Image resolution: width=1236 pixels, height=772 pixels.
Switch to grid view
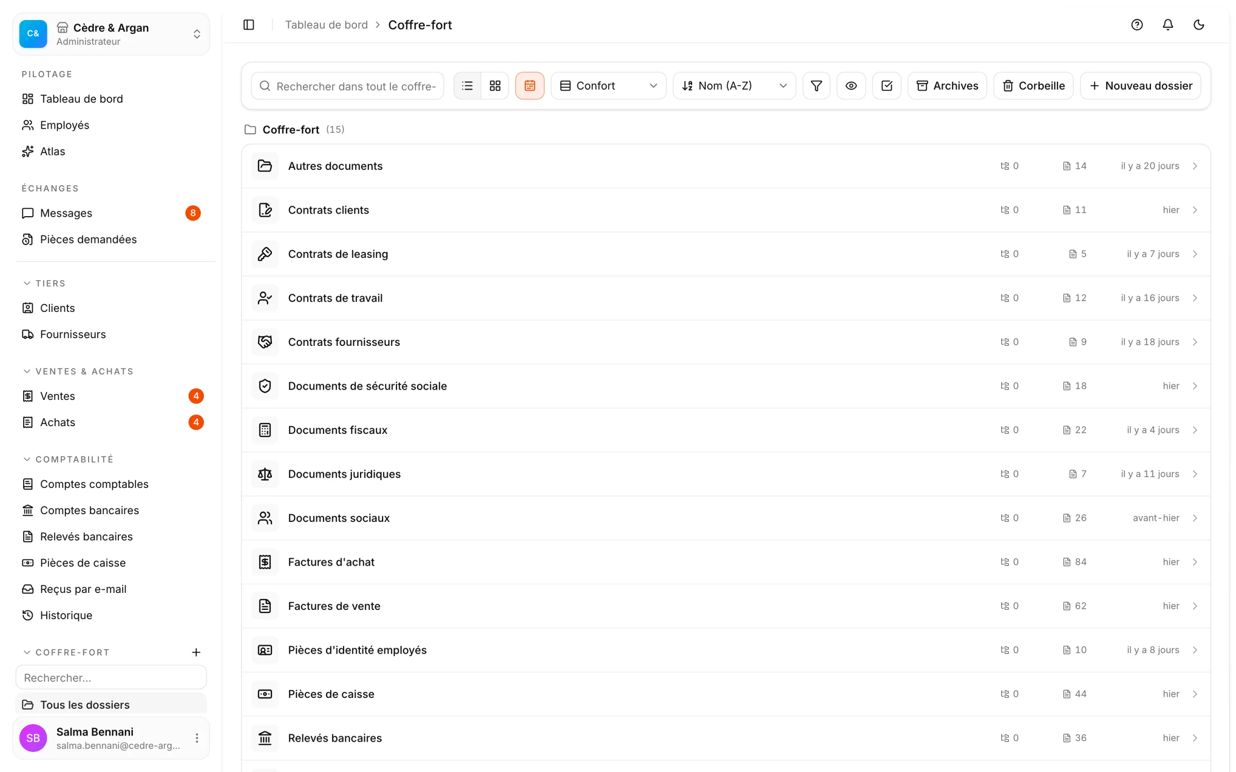coord(495,85)
